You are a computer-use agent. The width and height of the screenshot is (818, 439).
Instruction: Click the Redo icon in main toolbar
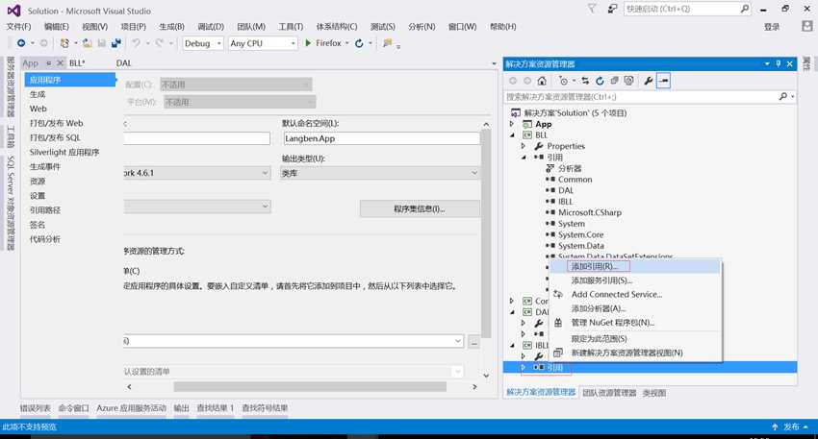click(x=159, y=43)
